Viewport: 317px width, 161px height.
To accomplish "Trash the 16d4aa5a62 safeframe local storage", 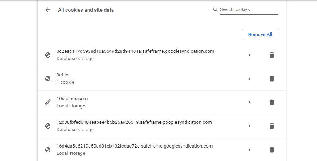I will pos(271,150).
